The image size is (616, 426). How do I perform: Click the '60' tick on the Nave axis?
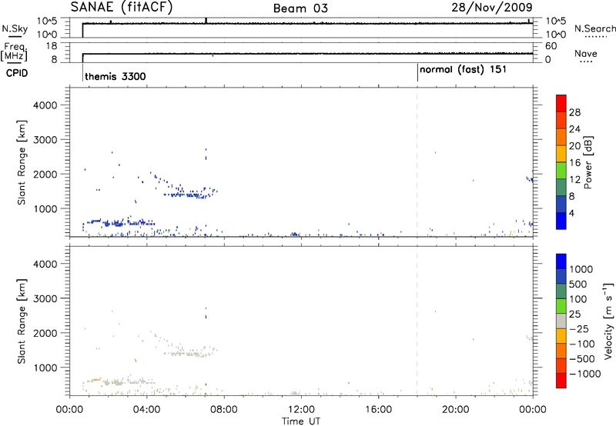pos(551,46)
